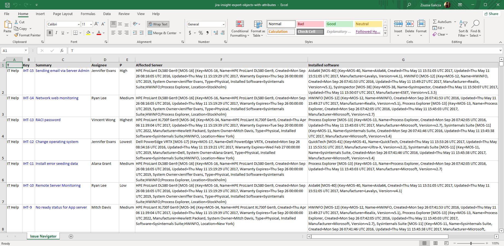Click Decrease Indent icon
This screenshot has height=246, width=504.
click(135, 33)
